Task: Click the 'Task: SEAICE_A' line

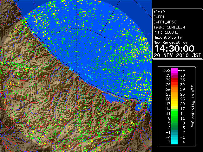Action: (x=169, y=27)
